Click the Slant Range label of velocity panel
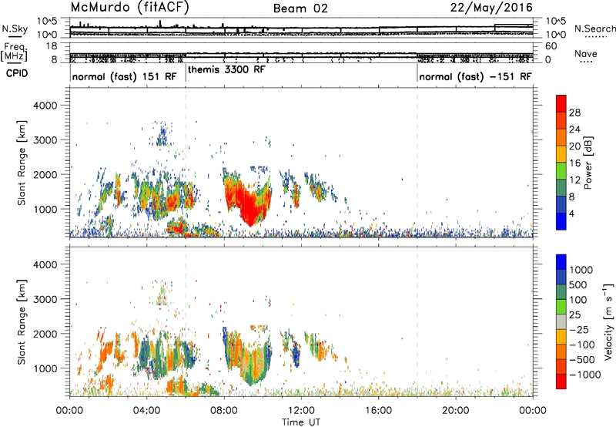616x427 pixels. tap(22, 322)
